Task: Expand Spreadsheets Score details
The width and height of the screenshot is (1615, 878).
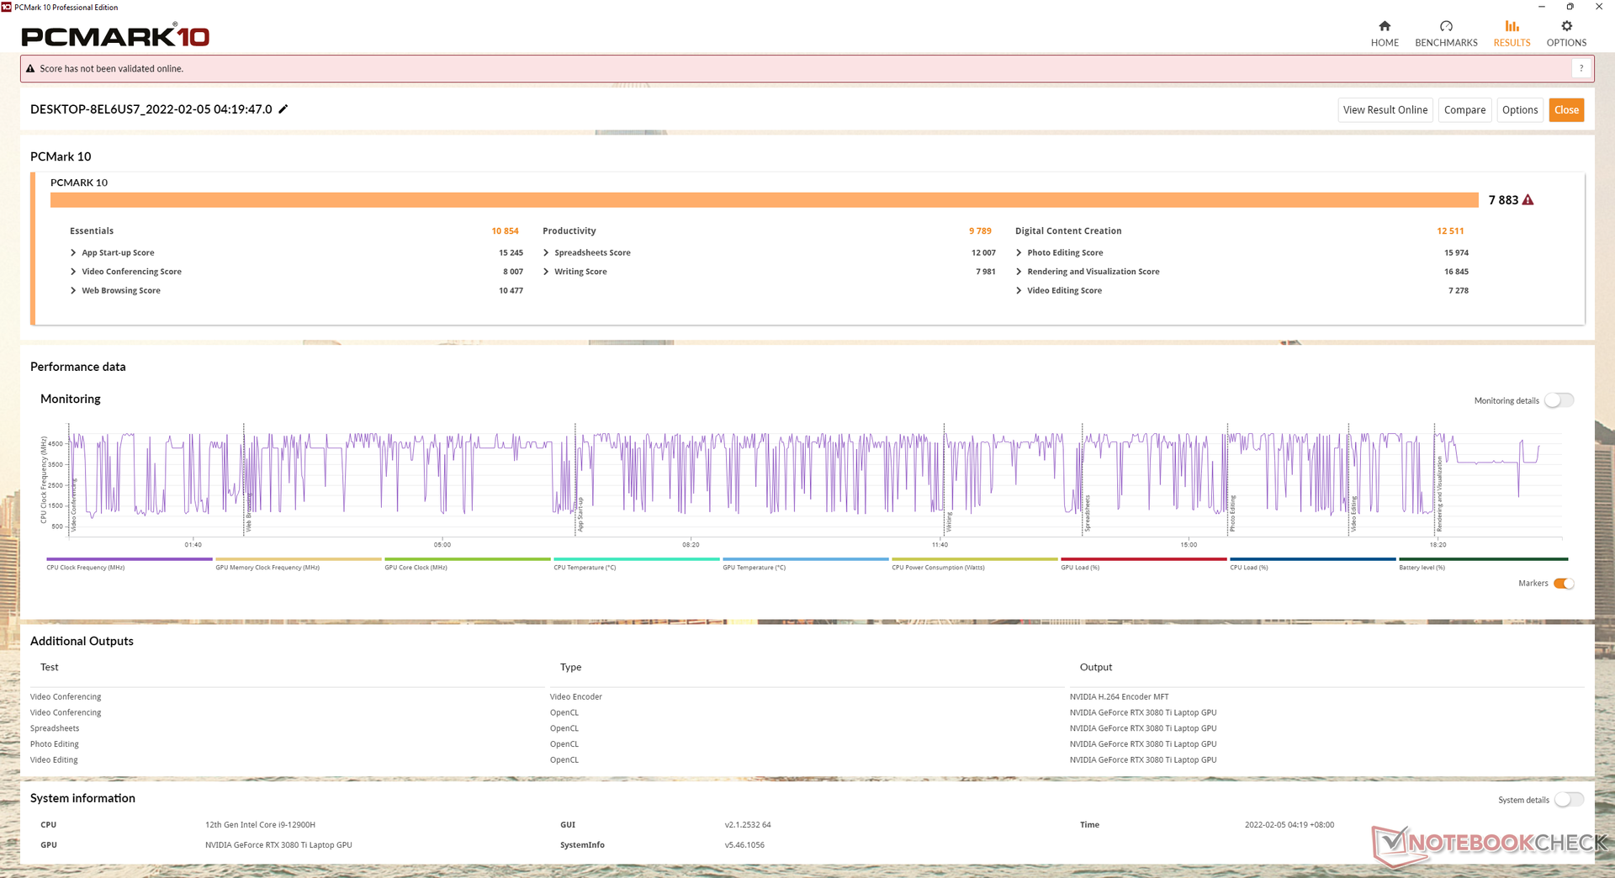Action: tap(546, 253)
